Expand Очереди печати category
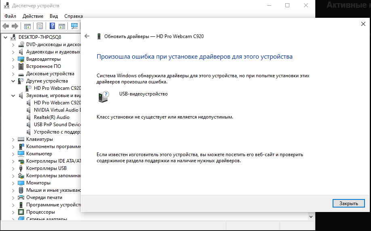The image size is (371, 231). tap(13, 197)
